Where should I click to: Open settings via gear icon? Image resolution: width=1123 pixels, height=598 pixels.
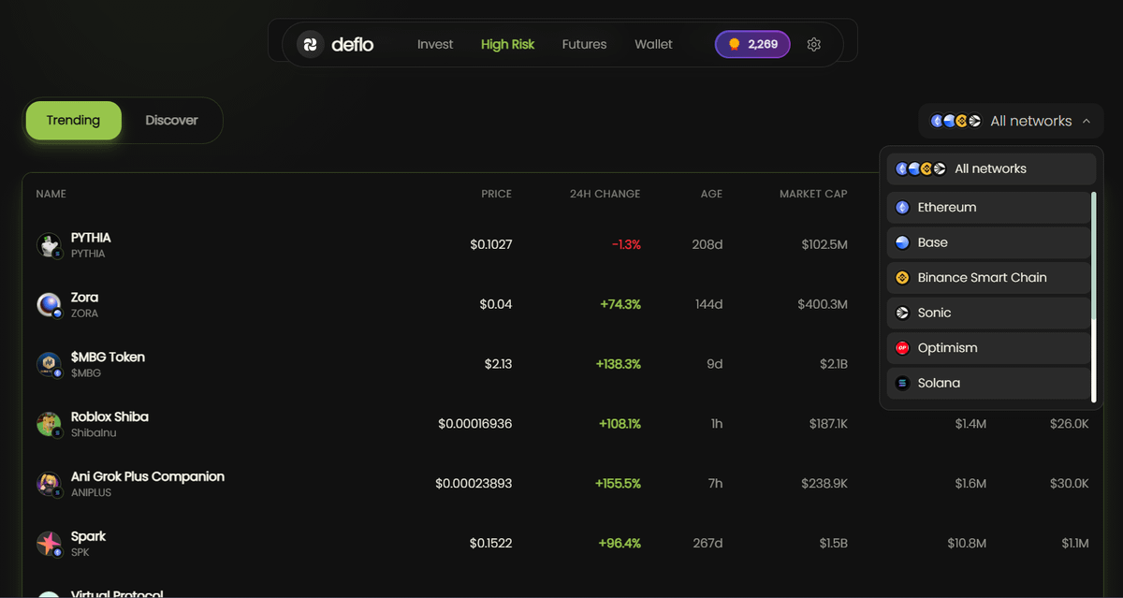click(814, 44)
